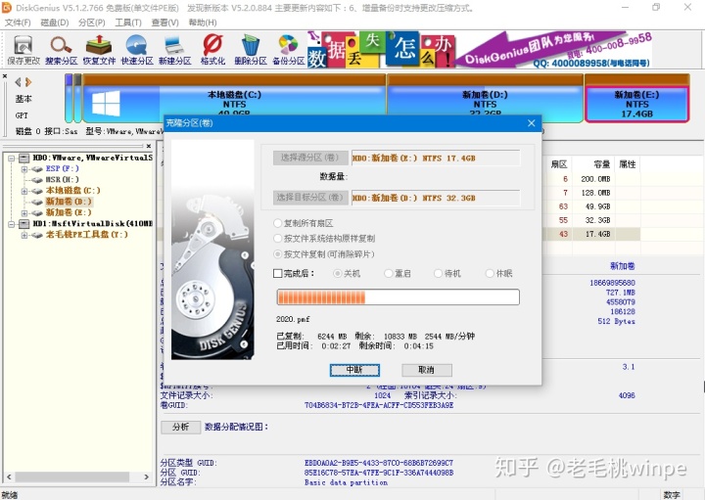
Task: Open the 磁盘(D) menu
Action: pyautogui.click(x=55, y=23)
